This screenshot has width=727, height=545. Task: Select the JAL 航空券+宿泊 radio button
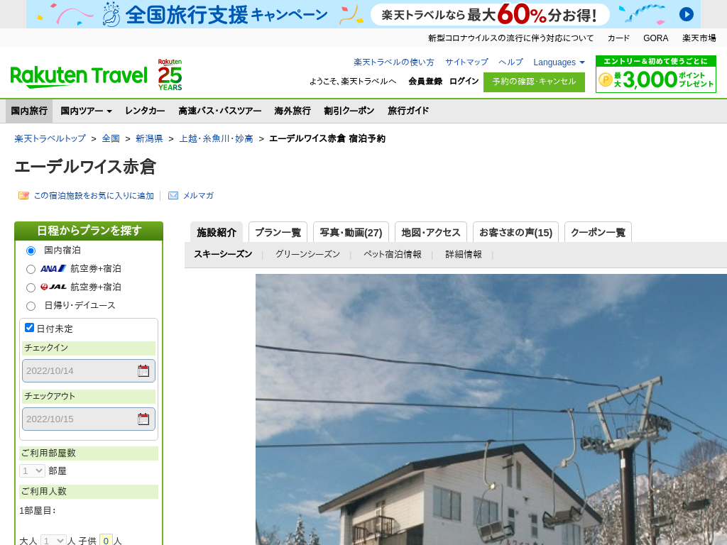pyautogui.click(x=31, y=288)
